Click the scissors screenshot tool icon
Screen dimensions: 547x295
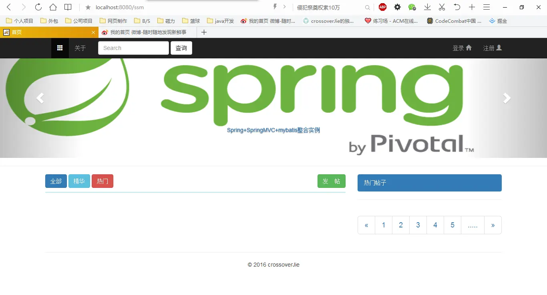pyautogui.click(x=442, y=7)
